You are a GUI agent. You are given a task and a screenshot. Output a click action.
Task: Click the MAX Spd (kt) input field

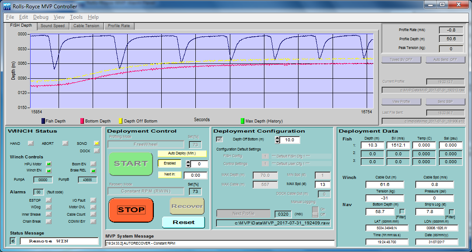tap(323, 185)
